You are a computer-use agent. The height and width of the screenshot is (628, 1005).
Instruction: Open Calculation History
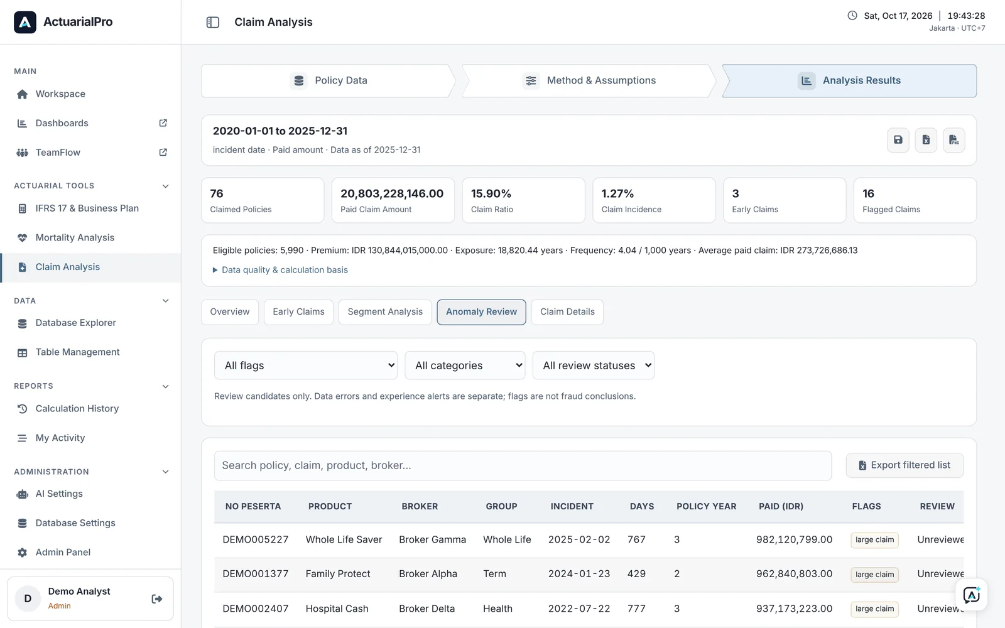90,409
